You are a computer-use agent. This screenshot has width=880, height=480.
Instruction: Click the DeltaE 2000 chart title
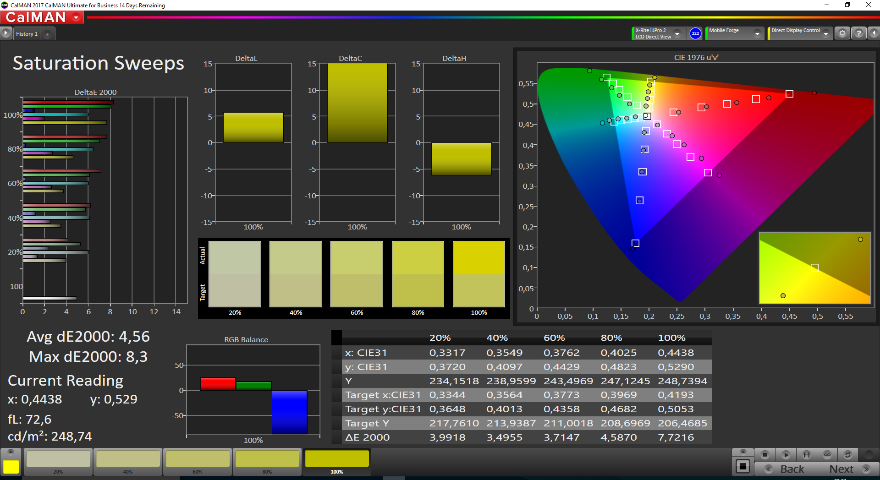click(x=95, y=92)
